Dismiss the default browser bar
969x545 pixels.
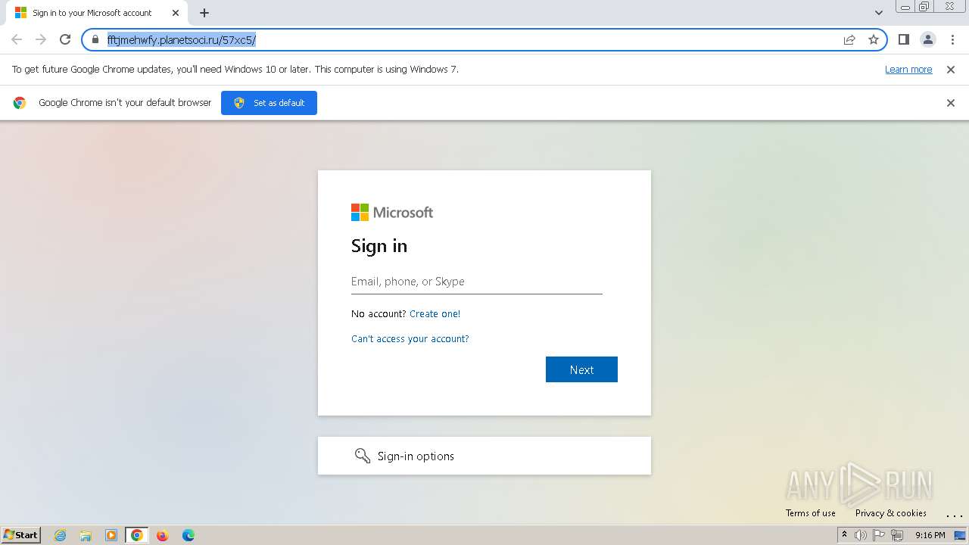point(951,103)
